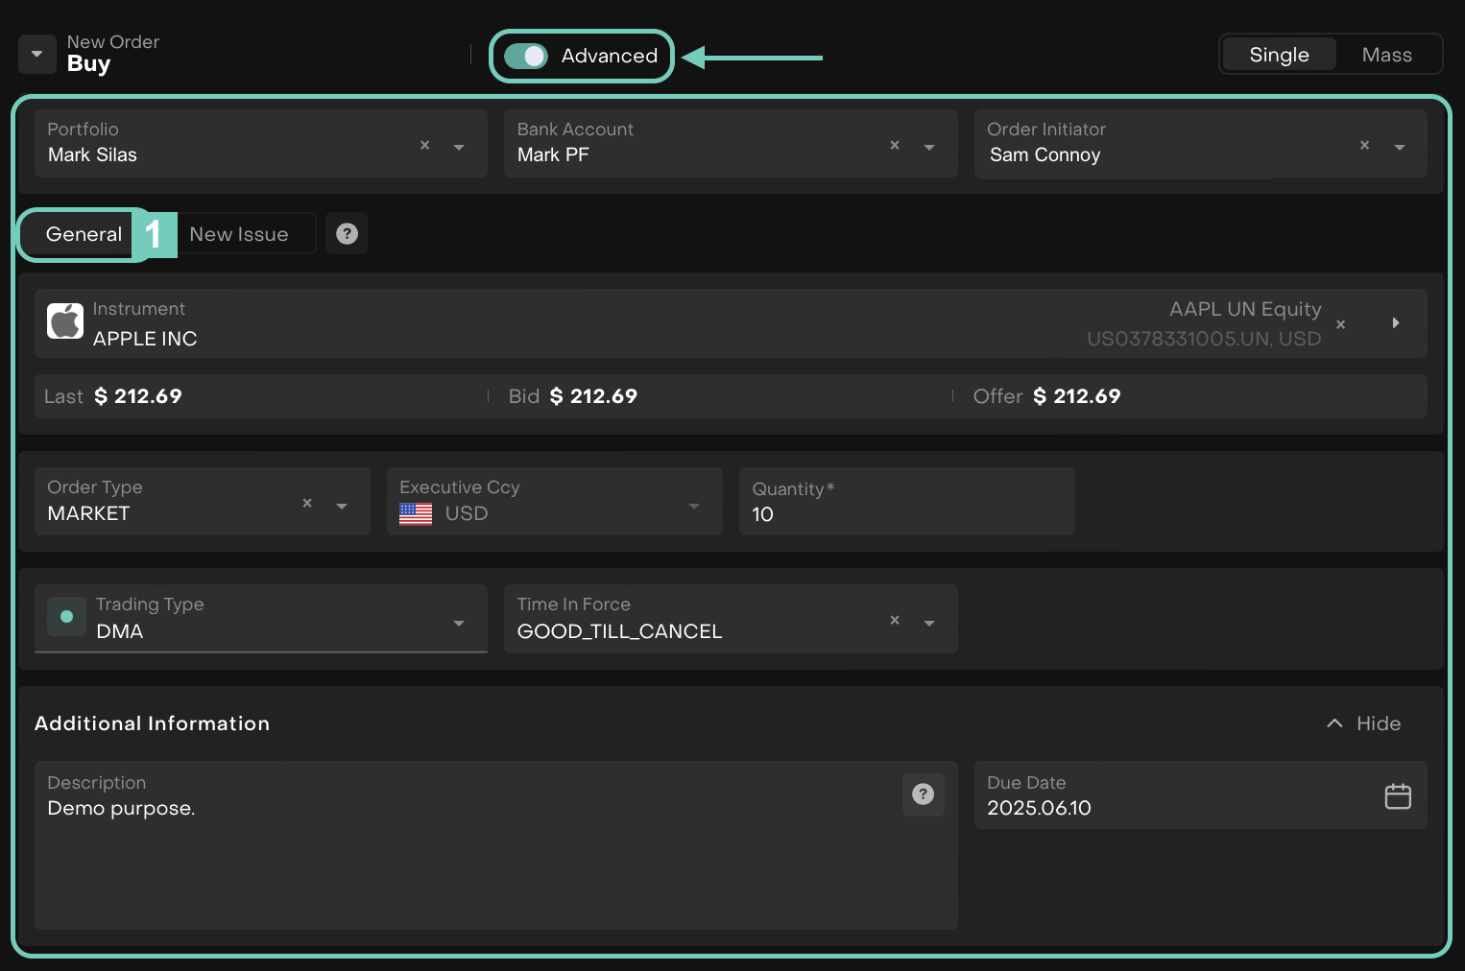Toggle the Advanced mode switch
Viewport: 1465px width, 971px height.
click(526, 57)
